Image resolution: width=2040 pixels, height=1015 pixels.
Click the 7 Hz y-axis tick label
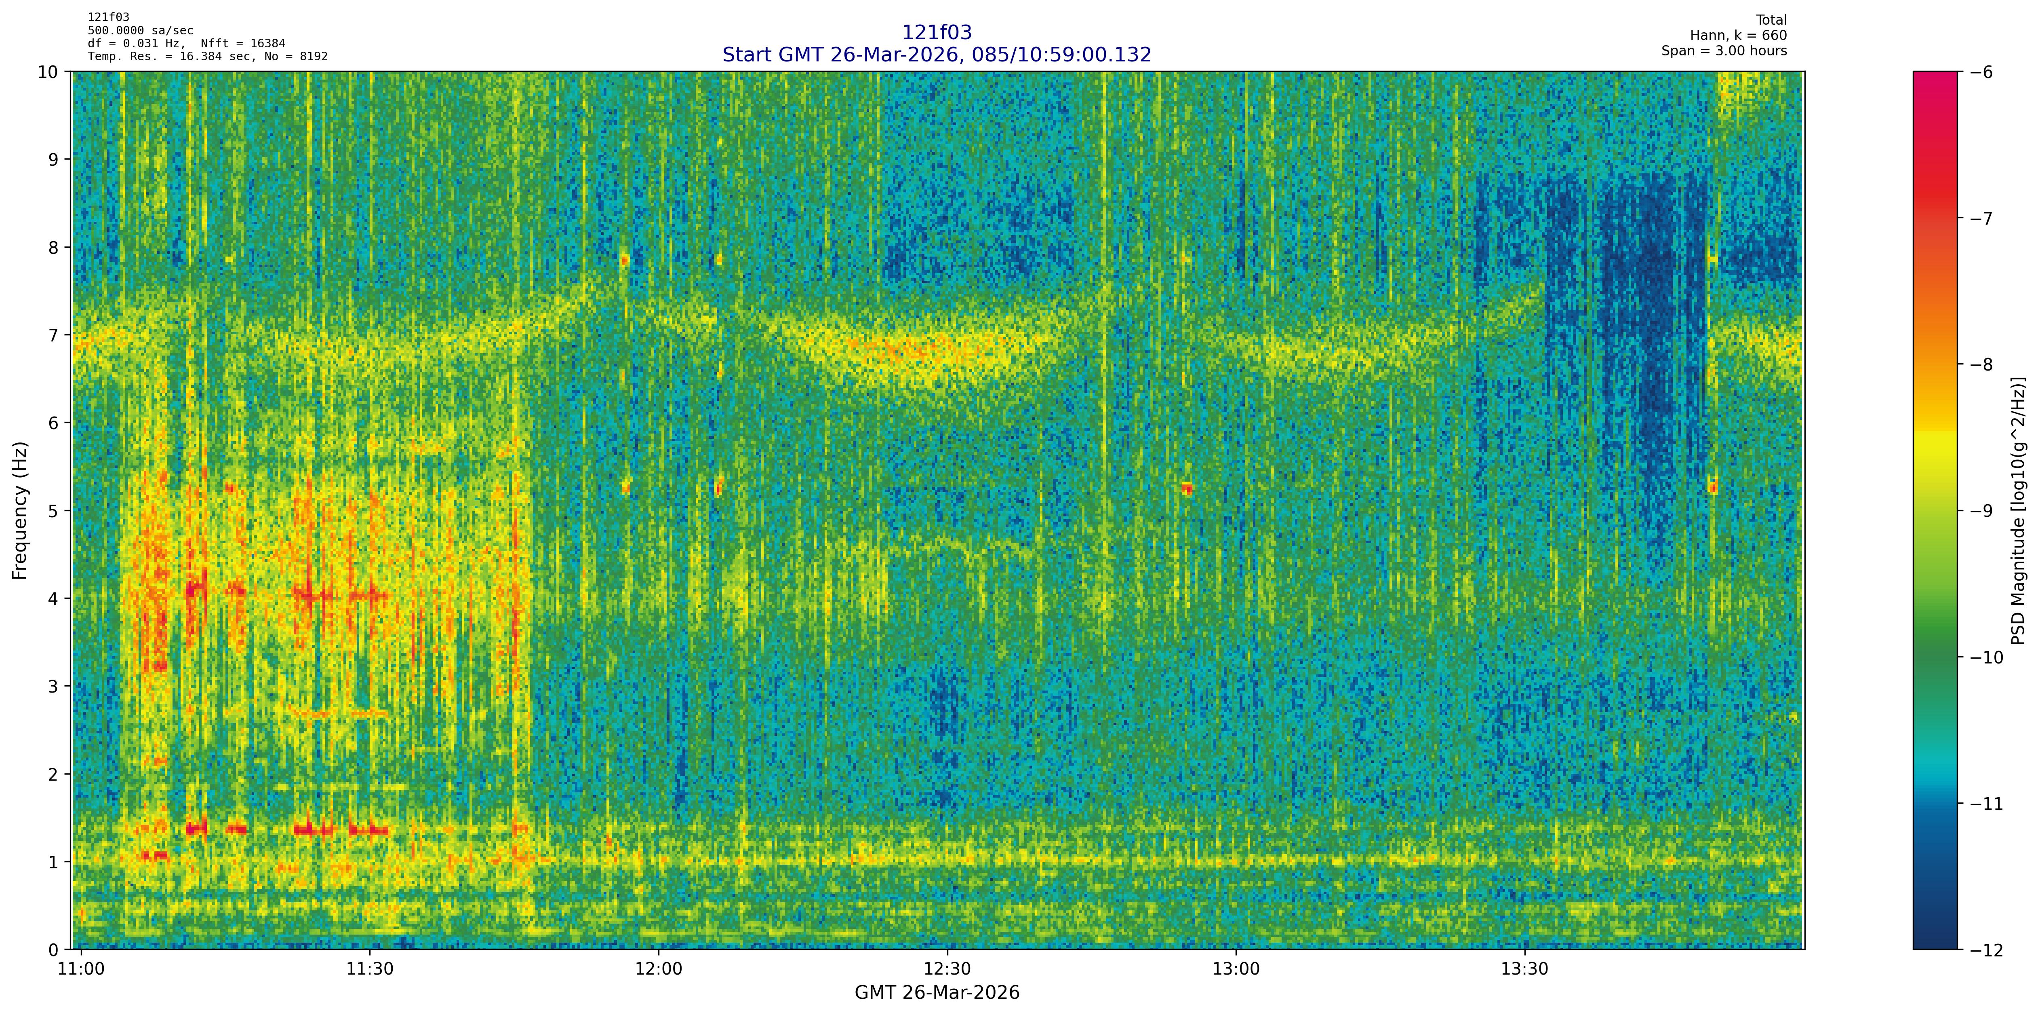(x=54, y=335)
